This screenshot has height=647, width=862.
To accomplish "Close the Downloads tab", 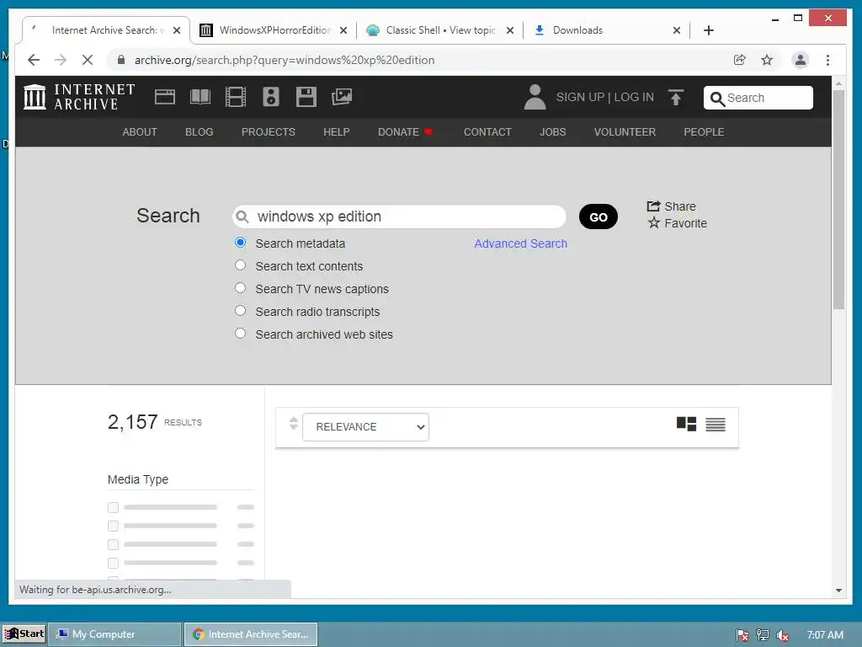I will (677, 30).
